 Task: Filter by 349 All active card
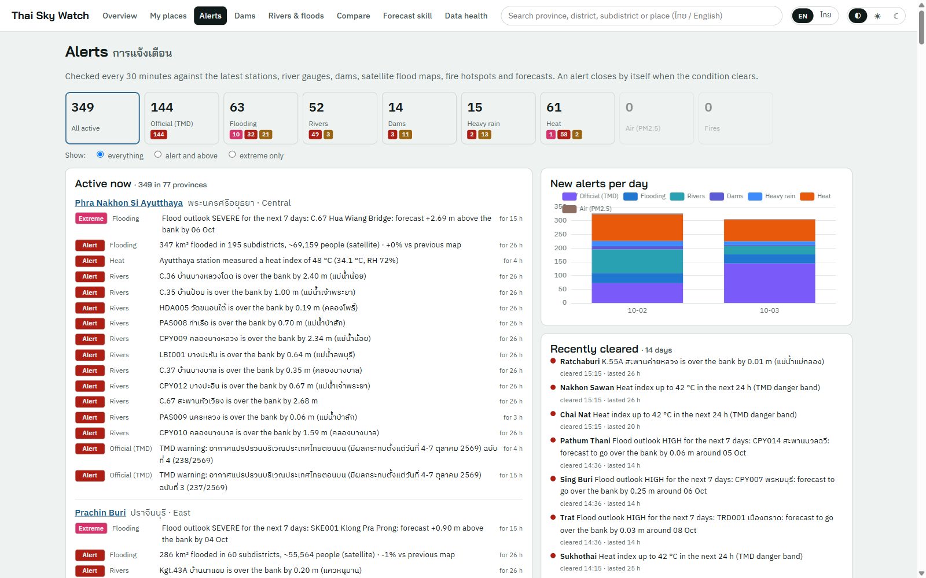tap(102, 118)
